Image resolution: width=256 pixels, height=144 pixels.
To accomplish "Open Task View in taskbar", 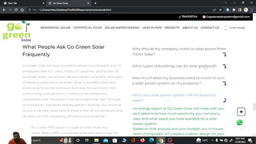I will click(87, 140).
